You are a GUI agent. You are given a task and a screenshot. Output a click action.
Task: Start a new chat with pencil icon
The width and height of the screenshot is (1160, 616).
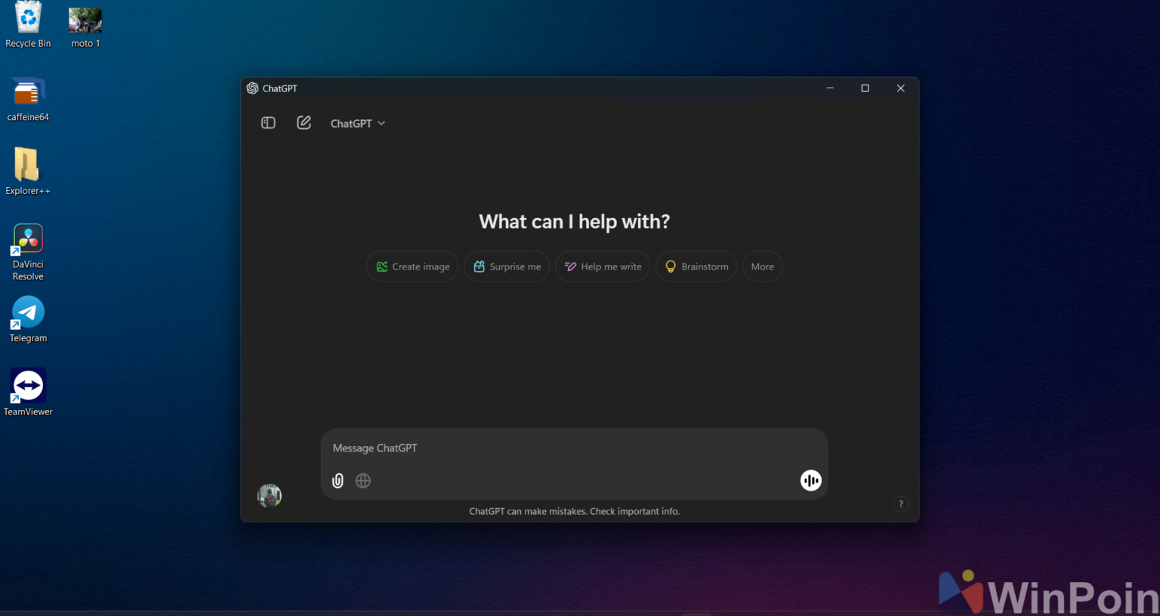tap(304, 123)
